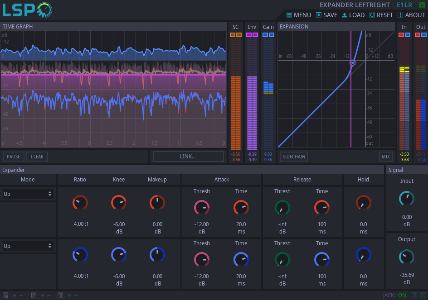Toggle the blue square under In

coord(408,35)
